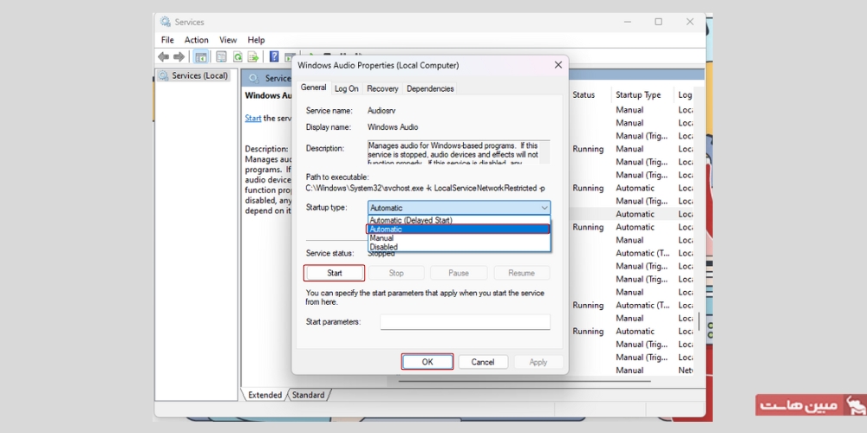Select Manual from startup type list

click(382, 238)
